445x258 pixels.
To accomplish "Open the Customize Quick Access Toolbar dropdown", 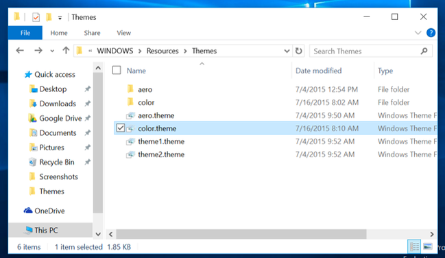I will 60,19.
